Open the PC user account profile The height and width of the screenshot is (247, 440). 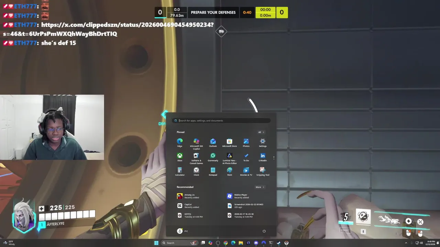(183, 231)
